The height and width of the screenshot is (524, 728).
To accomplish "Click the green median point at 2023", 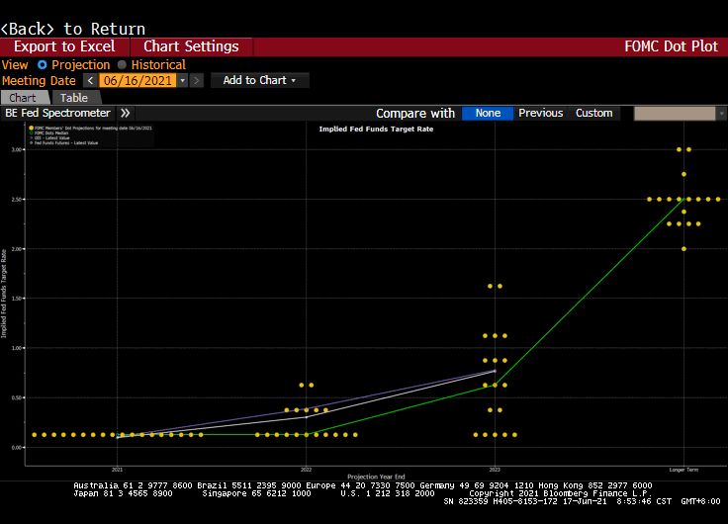I will [495, 386].
